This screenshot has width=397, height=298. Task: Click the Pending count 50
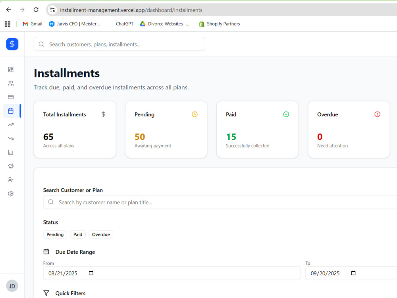[x=140, y=137]
